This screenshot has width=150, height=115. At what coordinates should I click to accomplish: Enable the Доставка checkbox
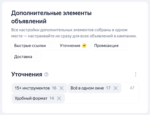coord(36,57)
